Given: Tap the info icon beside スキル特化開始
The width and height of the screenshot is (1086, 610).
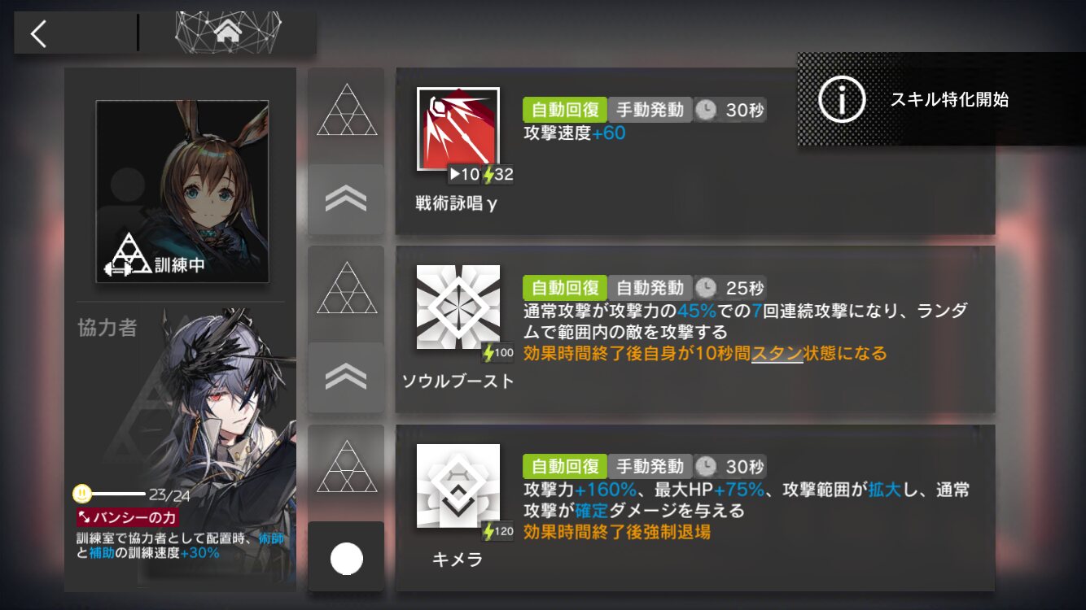Looking at the screenshot, I should [x=841, y=99].
